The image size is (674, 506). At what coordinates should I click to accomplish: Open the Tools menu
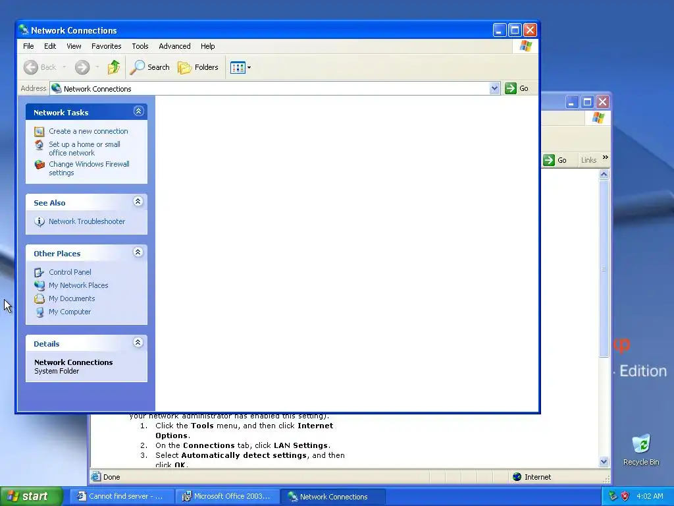click(x=140, y=46)
